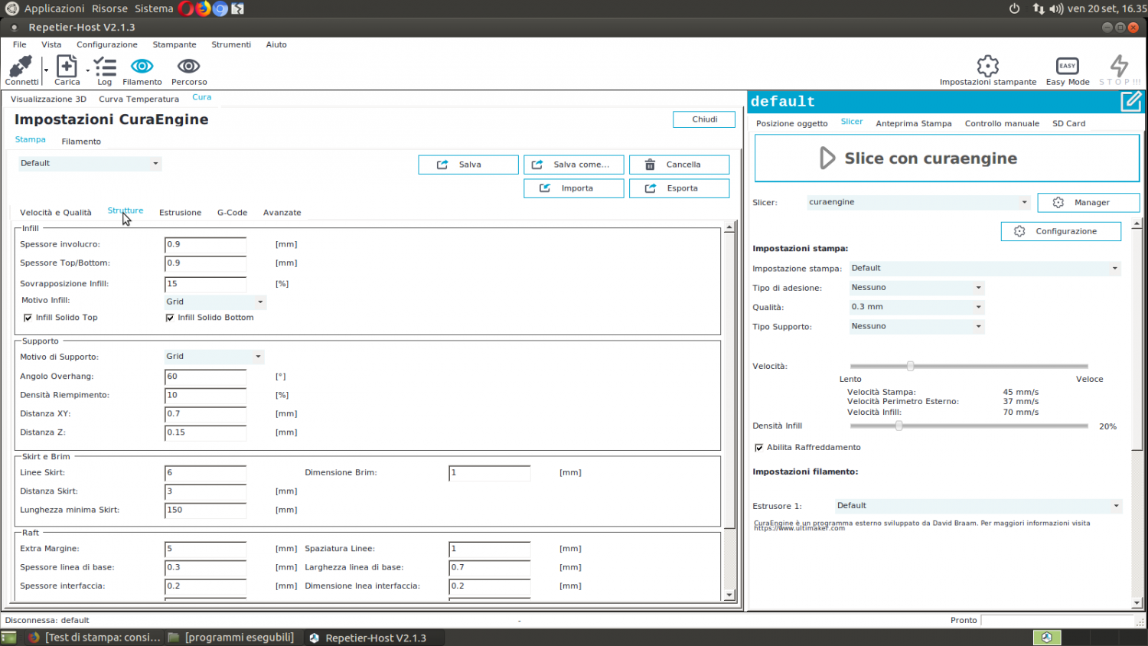Show desktop icon in bottom panel
This screenshot has height=646, width=1148.
[8, 638]
